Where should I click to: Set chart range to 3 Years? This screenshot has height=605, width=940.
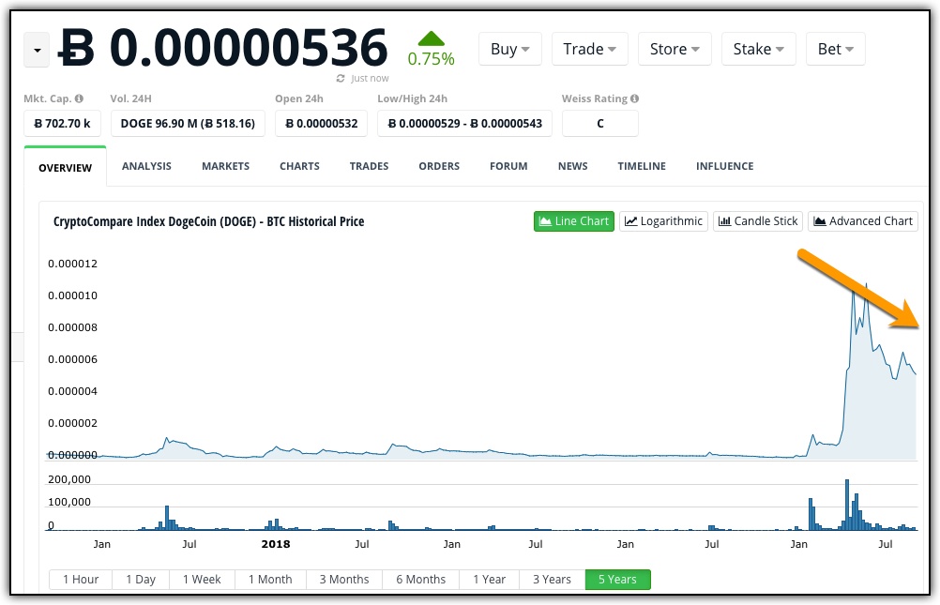553,580
